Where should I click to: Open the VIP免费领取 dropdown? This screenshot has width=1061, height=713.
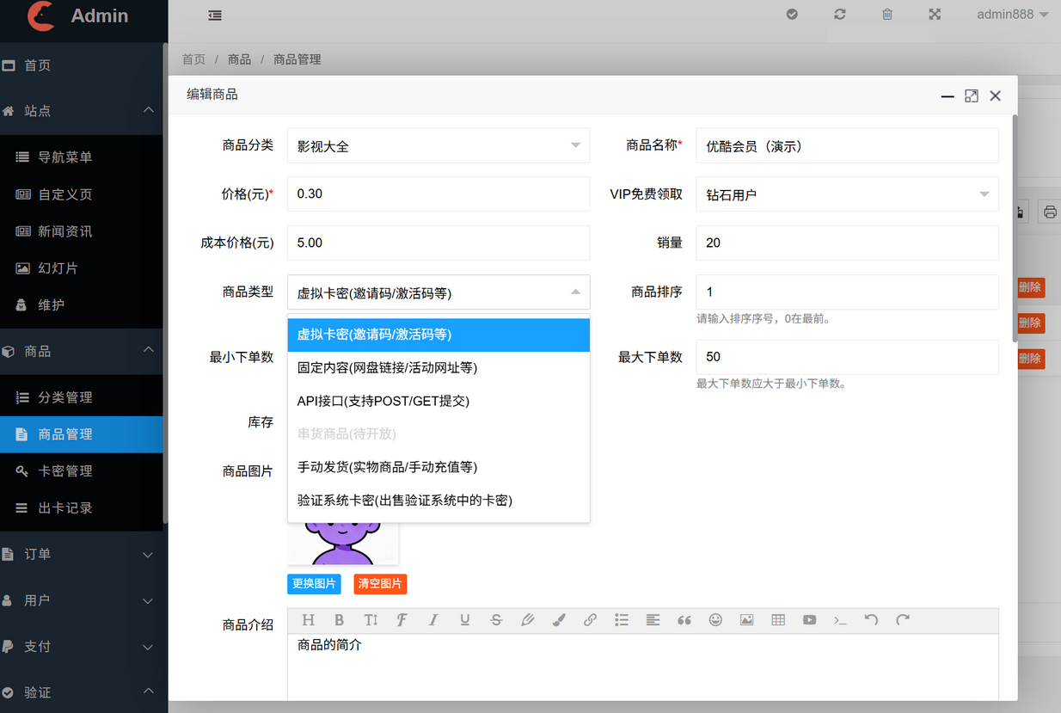pos(847,194)
